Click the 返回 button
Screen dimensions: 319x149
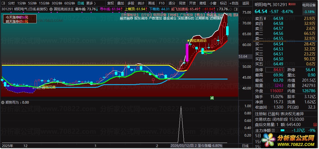246,3
